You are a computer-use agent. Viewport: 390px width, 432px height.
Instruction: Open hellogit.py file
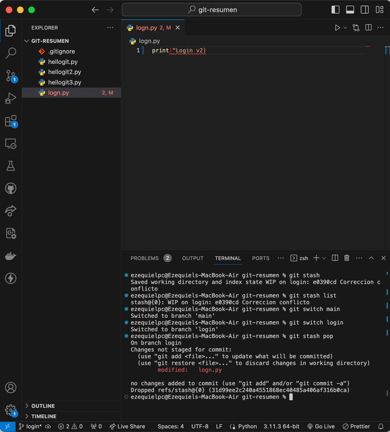click(71, 62)
